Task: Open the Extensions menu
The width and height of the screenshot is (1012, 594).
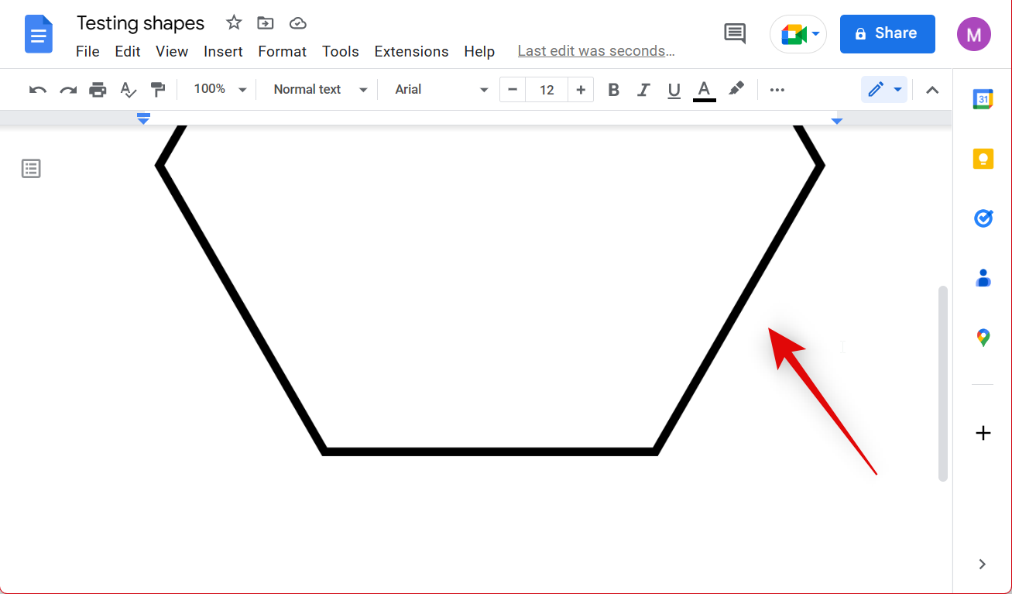Action: coord(411,51)
